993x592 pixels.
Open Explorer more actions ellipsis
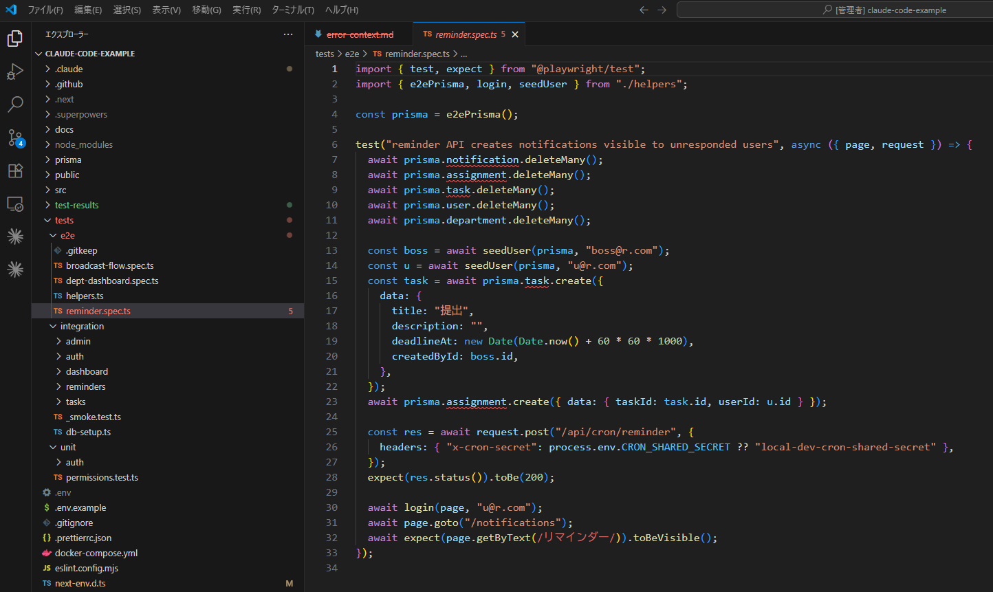(288, 34)
